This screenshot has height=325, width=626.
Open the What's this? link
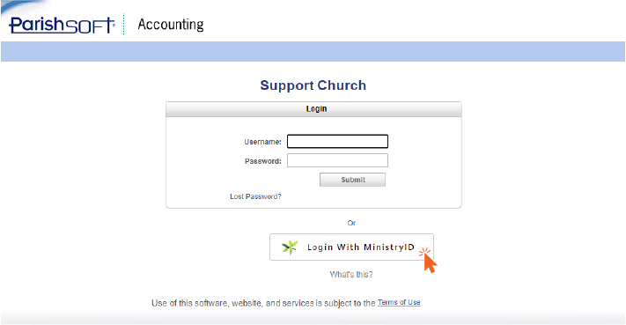[351, 274]
